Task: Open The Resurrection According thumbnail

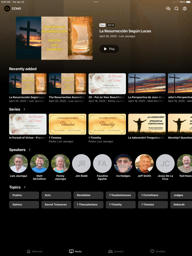Action: (67, 84)
